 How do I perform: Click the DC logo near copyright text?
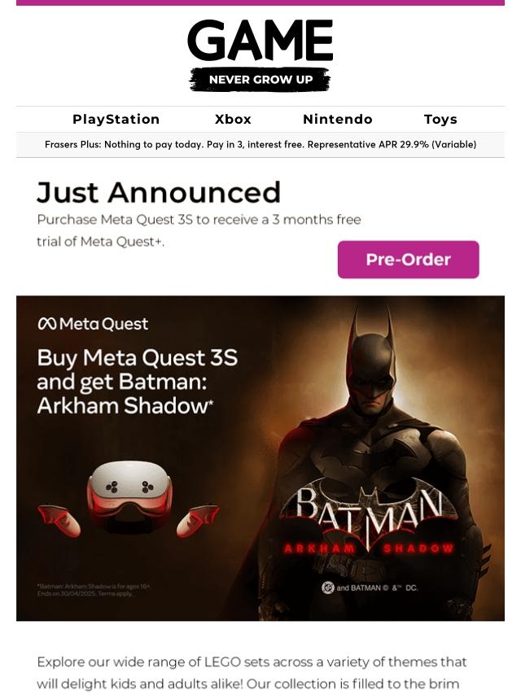point(328,588)
